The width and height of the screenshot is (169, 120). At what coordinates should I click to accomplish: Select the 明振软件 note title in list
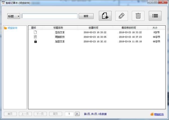tap(60, 37)
